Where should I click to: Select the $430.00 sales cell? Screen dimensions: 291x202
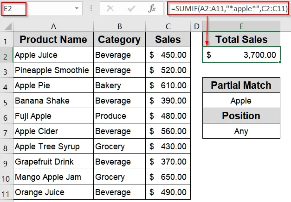point(168,146)
